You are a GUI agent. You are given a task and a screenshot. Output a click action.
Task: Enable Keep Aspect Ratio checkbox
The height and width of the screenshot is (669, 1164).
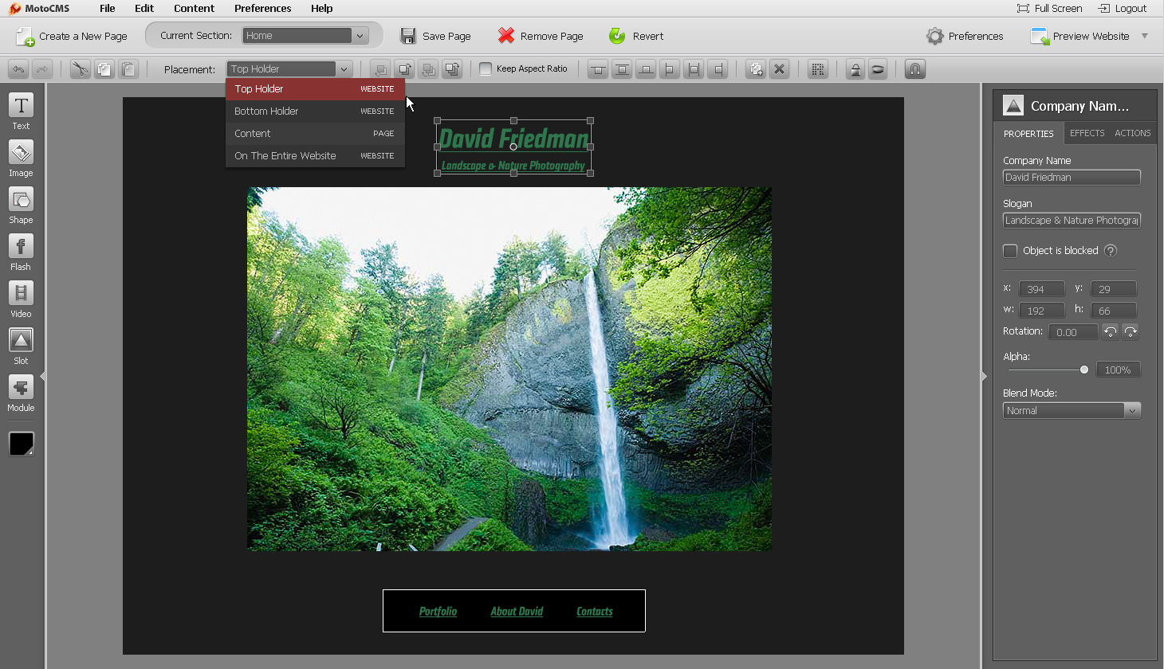pos(486,68)
